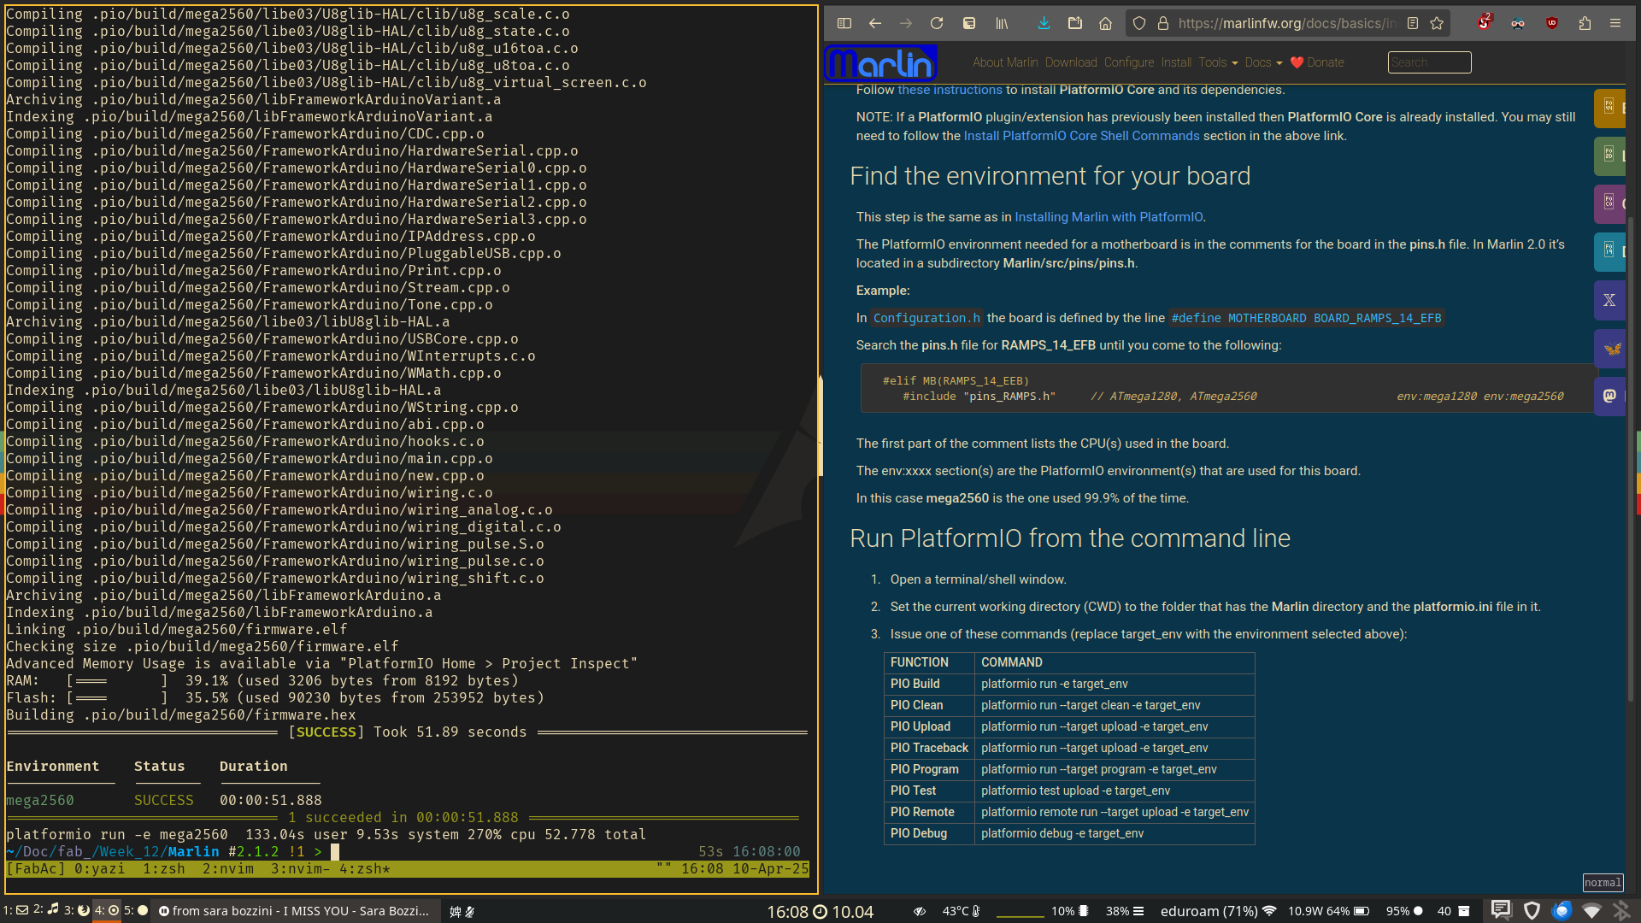Expand the Docs dropdown
The width and height of the screenshot is (1641, 923).
(1264, 62)
